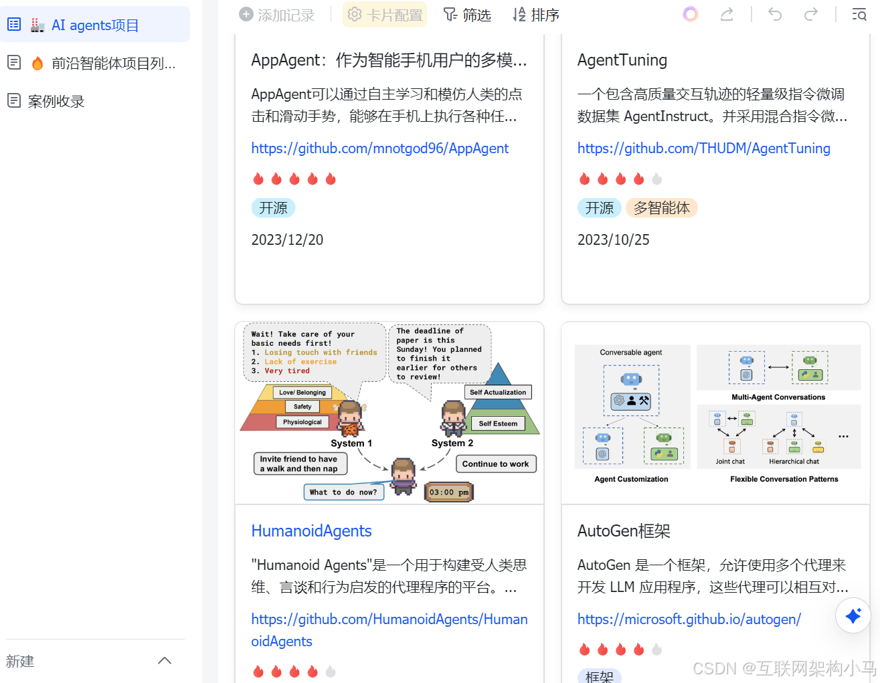Screen dimensions: 880x683
Task: Click the first flame on AgentTuning card
Action: pos(584,179)
